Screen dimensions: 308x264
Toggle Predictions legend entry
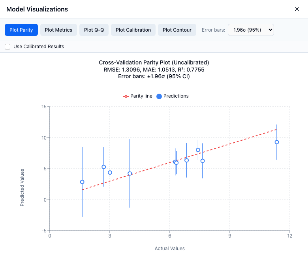click(173, 96)
